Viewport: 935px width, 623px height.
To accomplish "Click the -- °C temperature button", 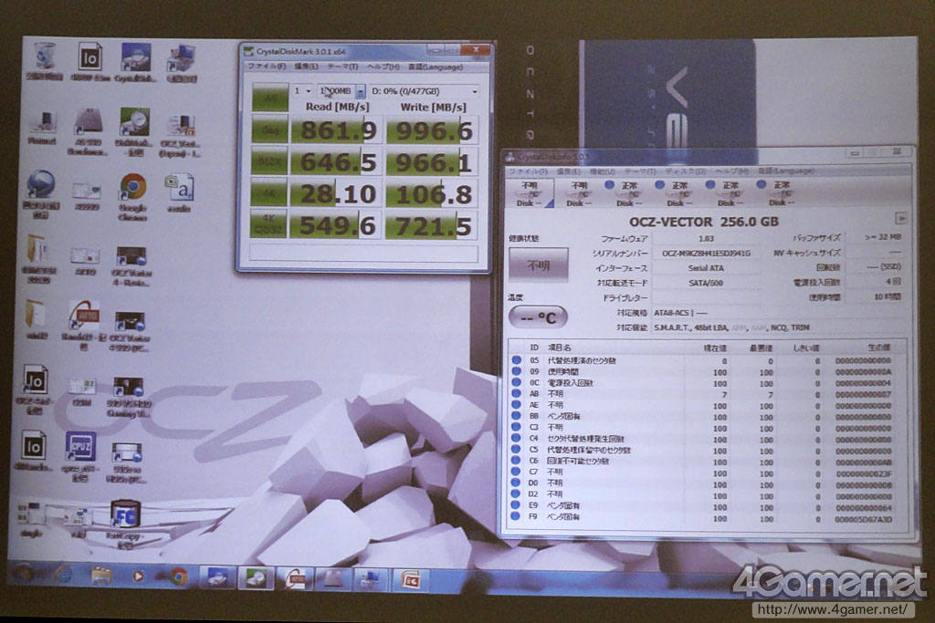I will (538, 317).
